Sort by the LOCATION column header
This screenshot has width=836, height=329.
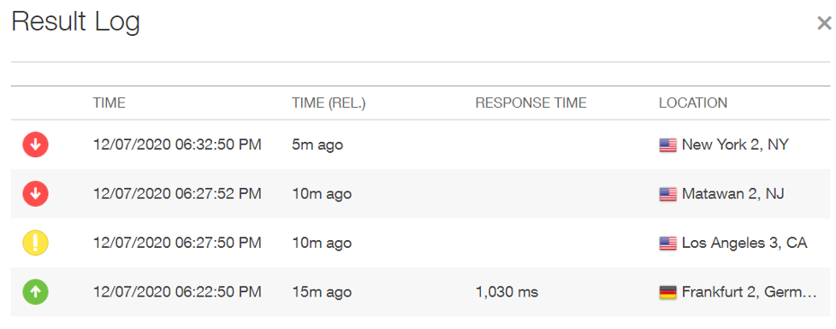(692, 103)
